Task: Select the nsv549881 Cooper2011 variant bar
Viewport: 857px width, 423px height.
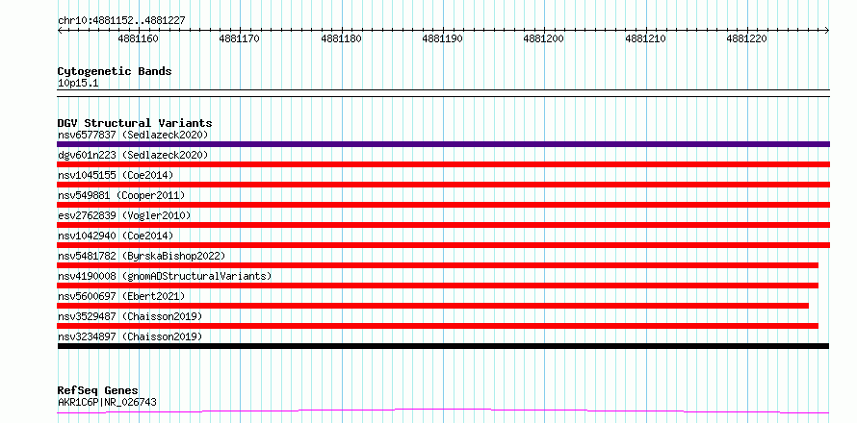Action: click(443, 205)
